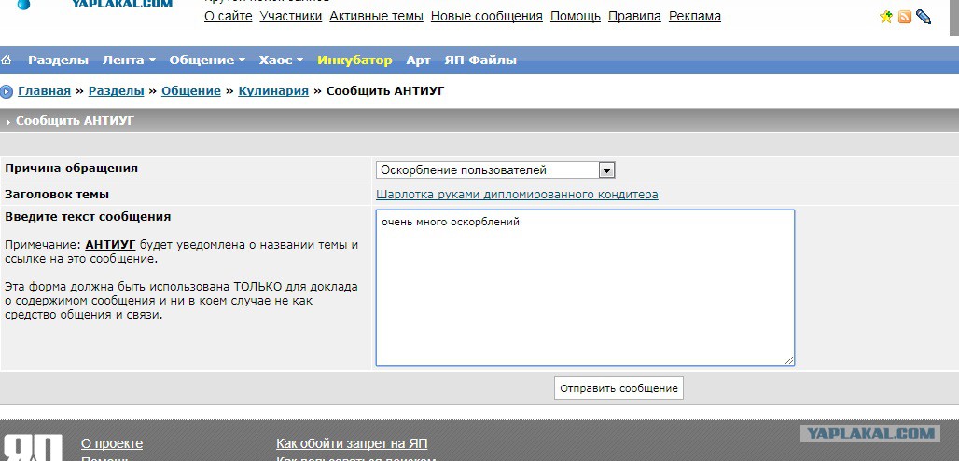Open Активные темы
The width and height of the screenshot is (959, 461).
376,17
